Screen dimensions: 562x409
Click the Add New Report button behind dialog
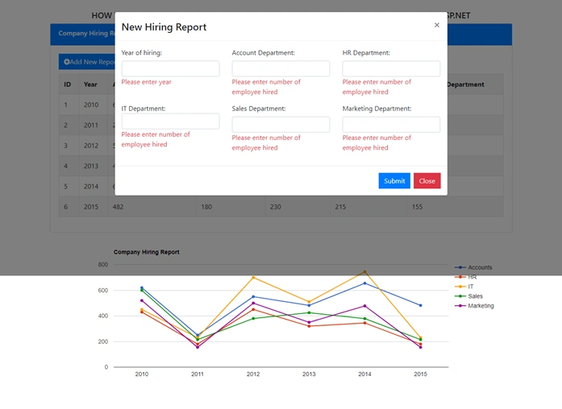click(87, 62)
